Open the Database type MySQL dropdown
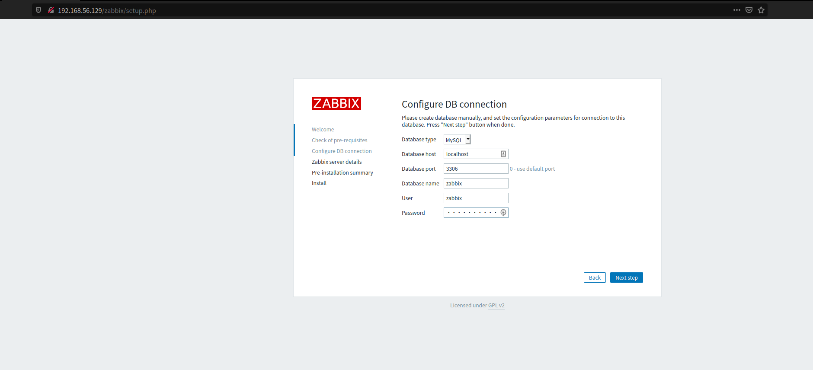This screenshot has width=813, height=370. (x=457, y=140)
